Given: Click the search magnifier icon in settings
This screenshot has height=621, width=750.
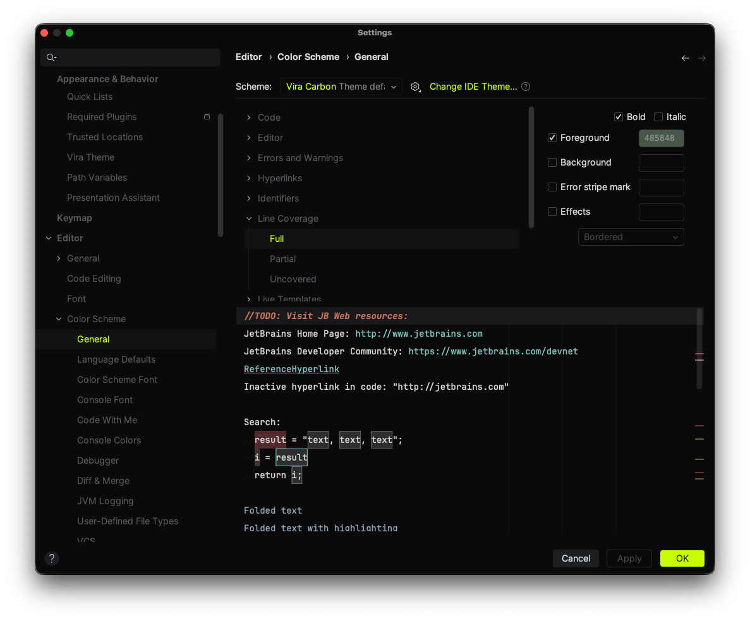Looking at the screenshot, I should point(51,58).
